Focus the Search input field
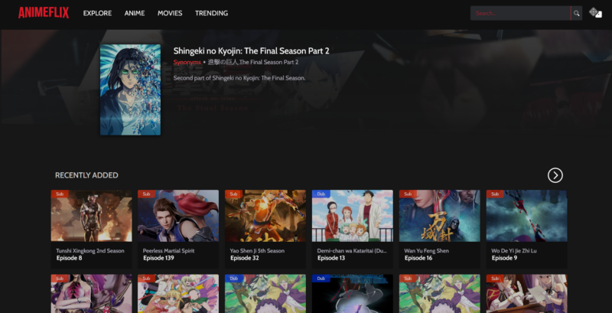The width and height of the screenshot is (612, 313). [x=521, y=13]
